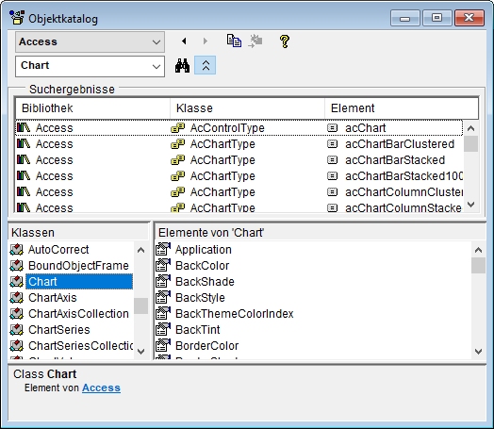Follow the Access link in the details pane
This screenshot has width=494, height=429.
(101, 388)
